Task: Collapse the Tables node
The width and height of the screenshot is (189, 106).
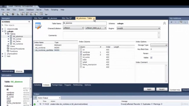Action: click(x=6, y=34)
